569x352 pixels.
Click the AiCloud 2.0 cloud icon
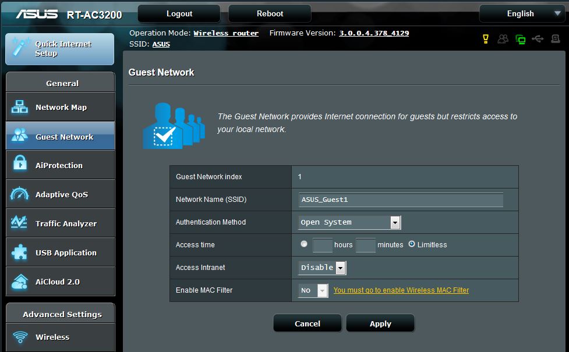pos(20,282)
